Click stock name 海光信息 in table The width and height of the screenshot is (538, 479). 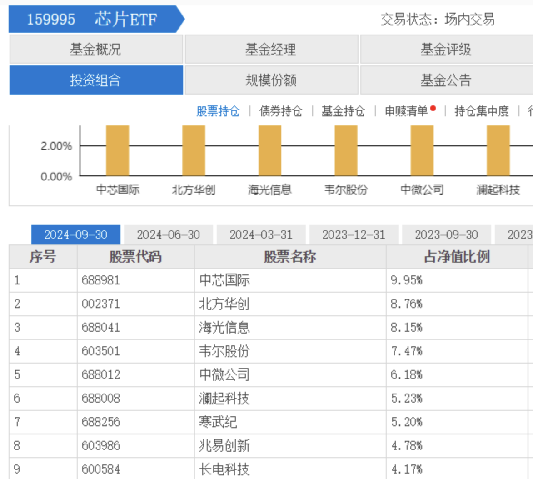coord(224,328)
